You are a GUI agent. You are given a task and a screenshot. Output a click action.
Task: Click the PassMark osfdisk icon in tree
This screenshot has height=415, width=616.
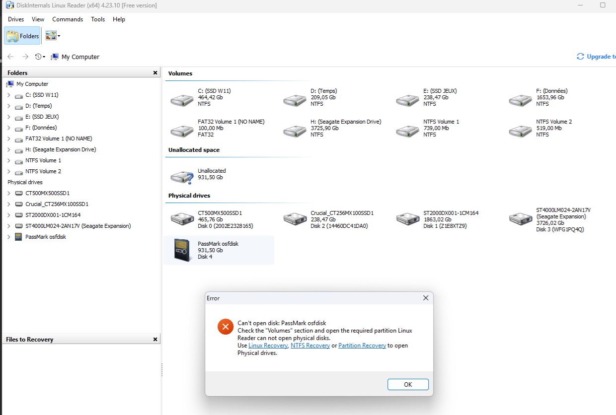coord(19,237)
